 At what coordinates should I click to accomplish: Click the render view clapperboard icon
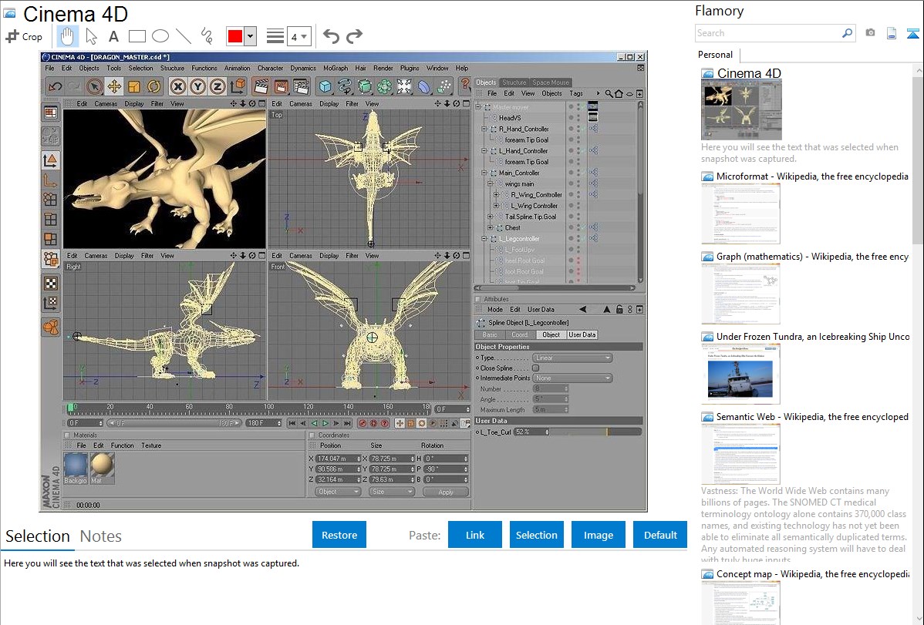[261, 86]
